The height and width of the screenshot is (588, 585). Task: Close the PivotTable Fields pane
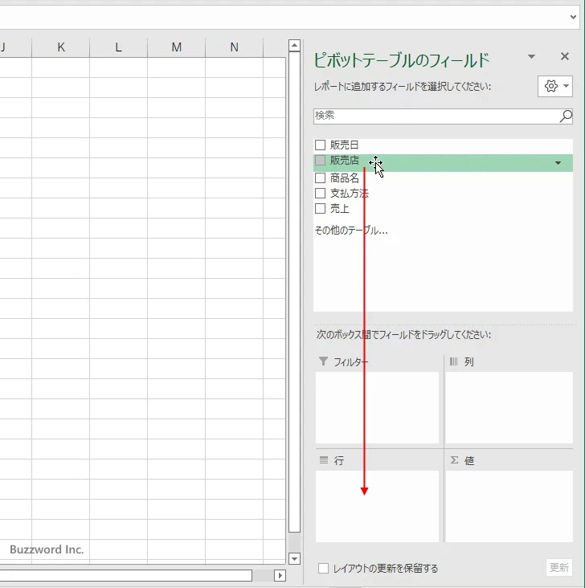coord(565,56)
